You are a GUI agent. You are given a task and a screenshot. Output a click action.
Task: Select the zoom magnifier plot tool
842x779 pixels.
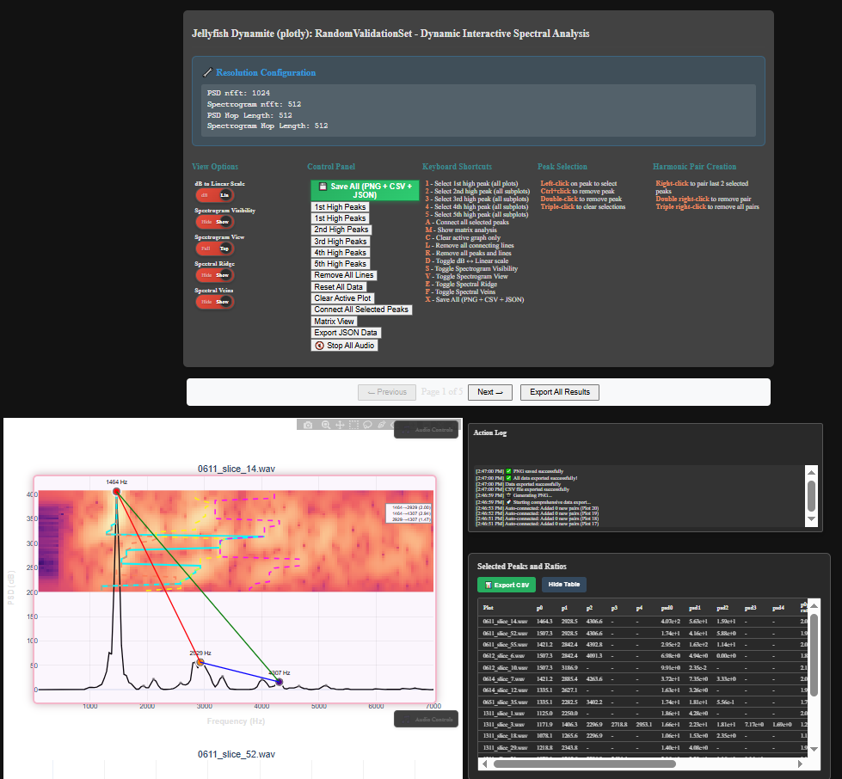tap(325, 425)
